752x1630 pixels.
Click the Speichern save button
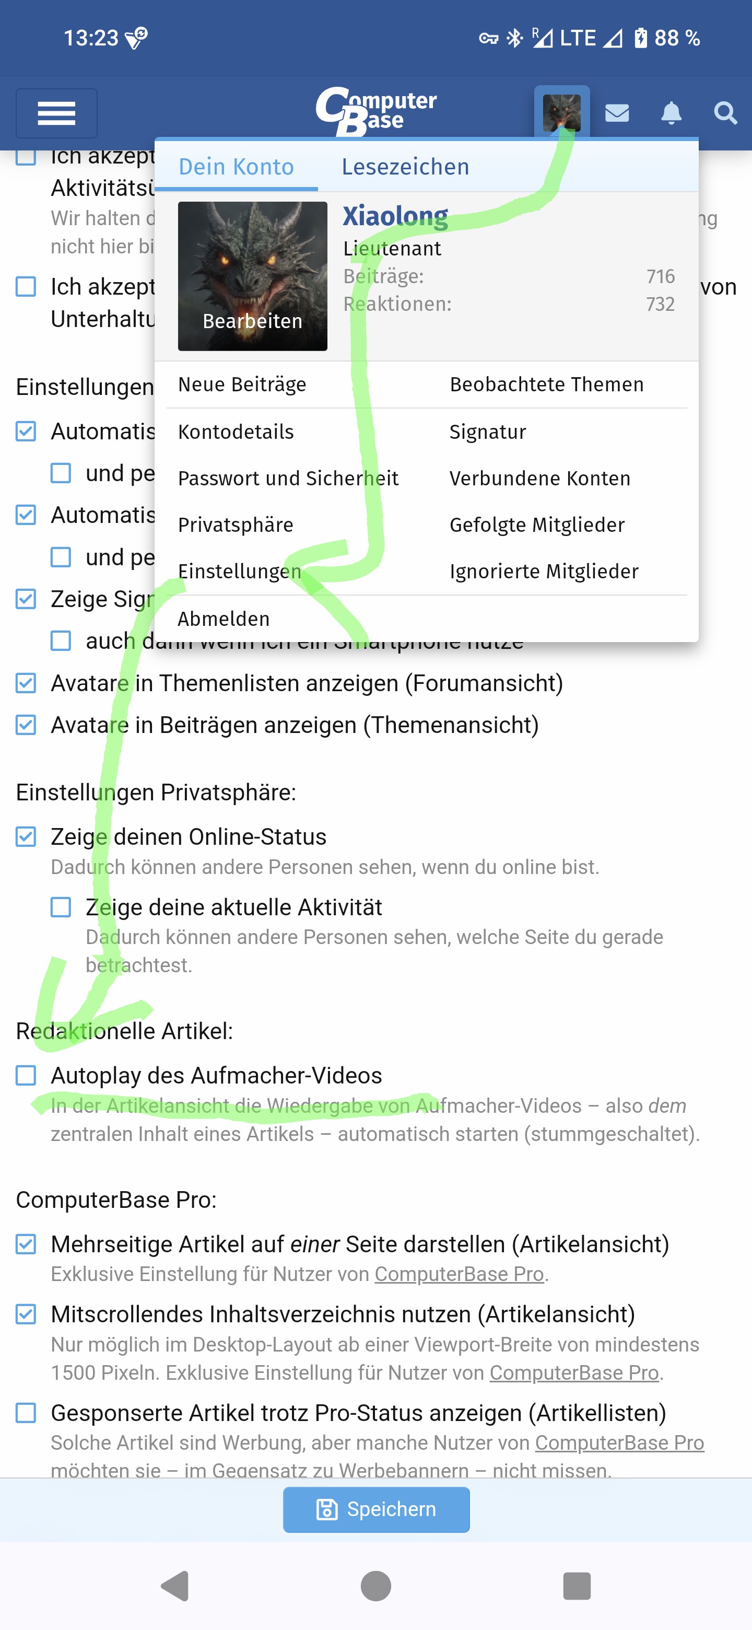click(375, 1509)
